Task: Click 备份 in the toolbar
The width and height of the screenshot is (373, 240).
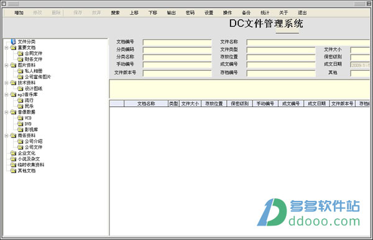Action: click(246, 13)
